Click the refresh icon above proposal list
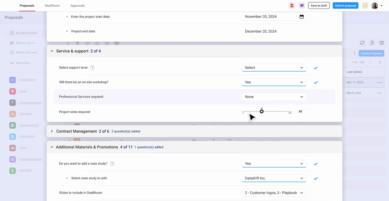The image size is (389, 201). (x=362, y=43)
